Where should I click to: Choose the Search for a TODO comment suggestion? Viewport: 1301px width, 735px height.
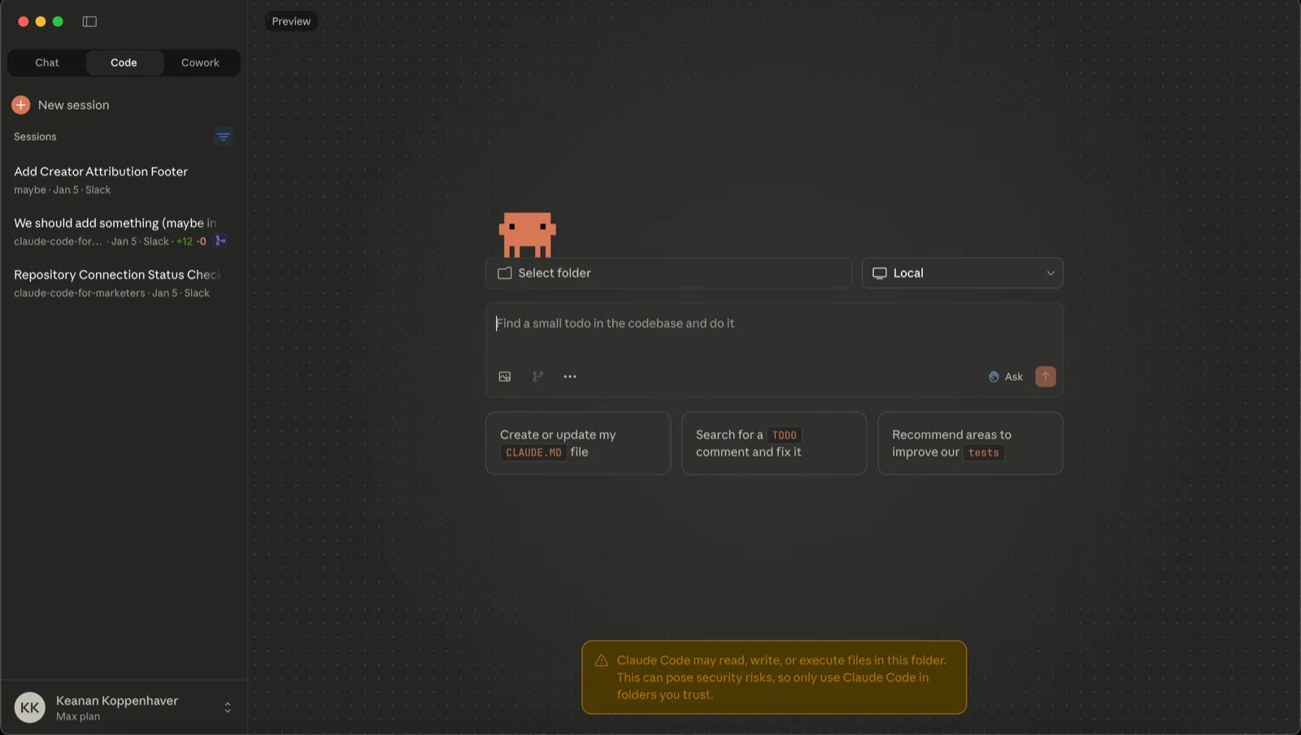[773, 443]
